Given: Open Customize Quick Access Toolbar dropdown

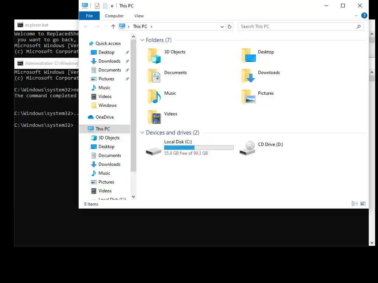Looking at the screenshot, I should (112, 6).
